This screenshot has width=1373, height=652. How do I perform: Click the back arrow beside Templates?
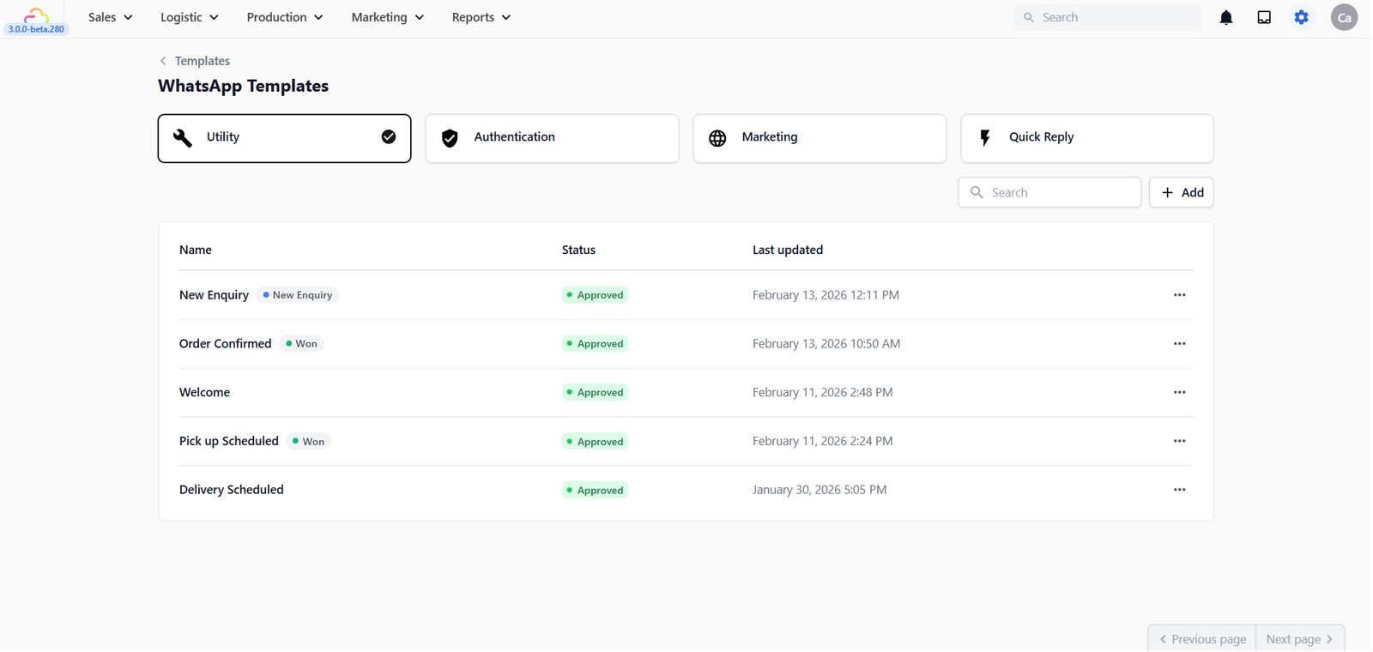[163, 61]
